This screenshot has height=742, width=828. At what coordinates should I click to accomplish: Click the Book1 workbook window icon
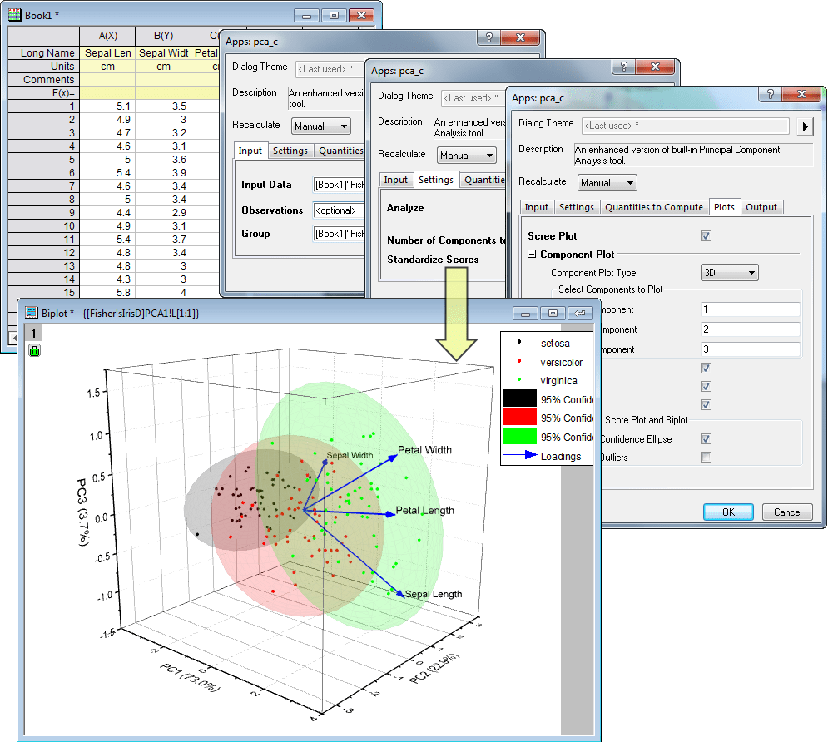click(15, 15)
